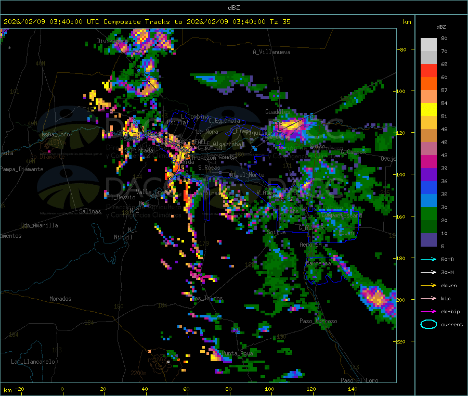468x396 pixels.
Task: Click the '30HM' legend label
Action: click(x=447, y=272)
